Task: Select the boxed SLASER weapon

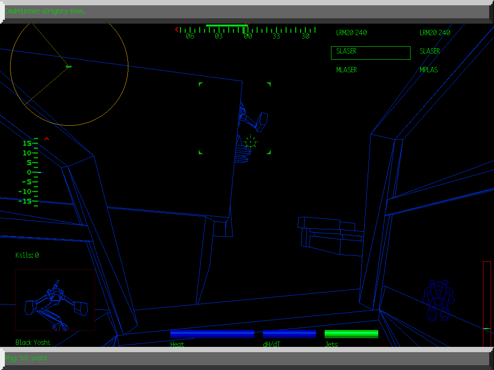Action: coord(370,53)
